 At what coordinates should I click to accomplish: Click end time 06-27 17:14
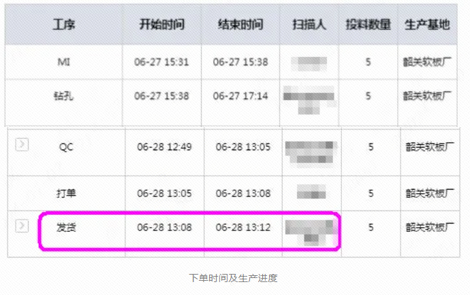[x=240, y=96]
